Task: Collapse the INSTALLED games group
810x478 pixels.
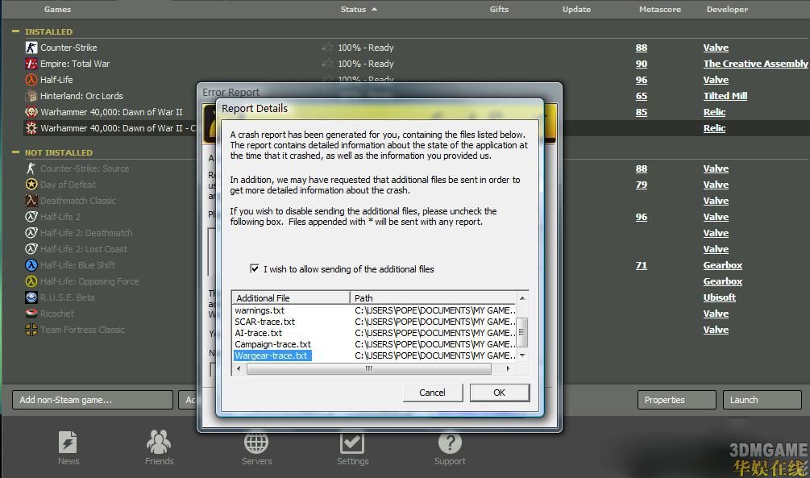Action: 15,31
